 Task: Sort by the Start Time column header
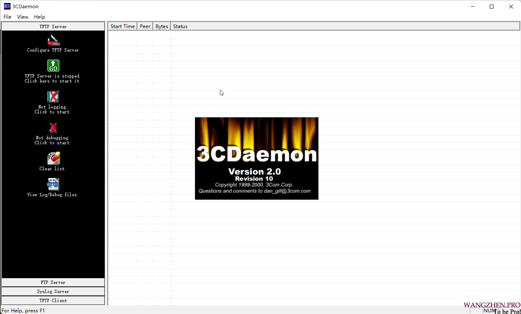click(x=123, y=26)
